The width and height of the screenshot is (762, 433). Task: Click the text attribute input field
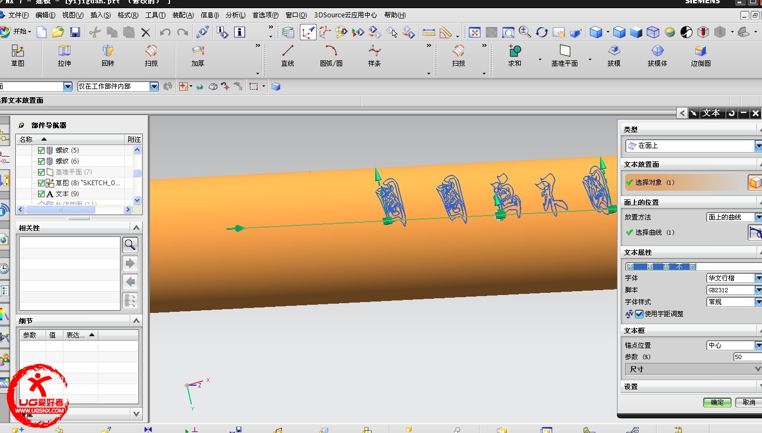(694, 267)
